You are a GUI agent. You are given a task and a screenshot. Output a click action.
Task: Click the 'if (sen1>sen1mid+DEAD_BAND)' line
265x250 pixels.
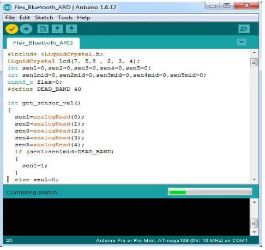(x=64, y=152)
